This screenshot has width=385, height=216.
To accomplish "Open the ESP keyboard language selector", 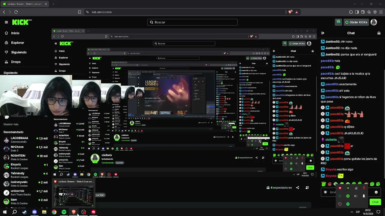I will 358,212.
